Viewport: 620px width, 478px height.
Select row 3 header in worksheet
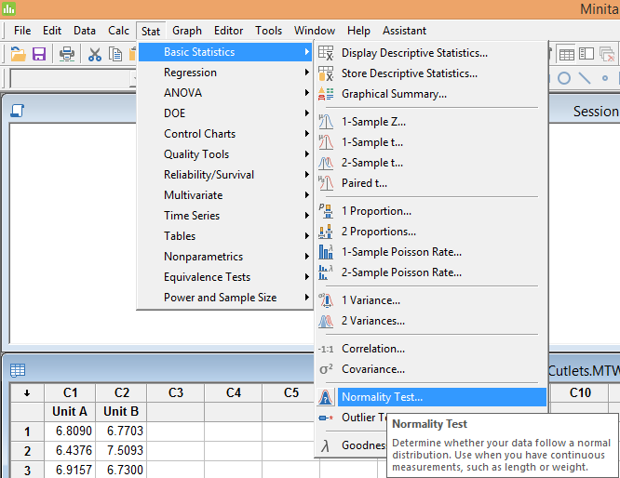tap(27, 471)
